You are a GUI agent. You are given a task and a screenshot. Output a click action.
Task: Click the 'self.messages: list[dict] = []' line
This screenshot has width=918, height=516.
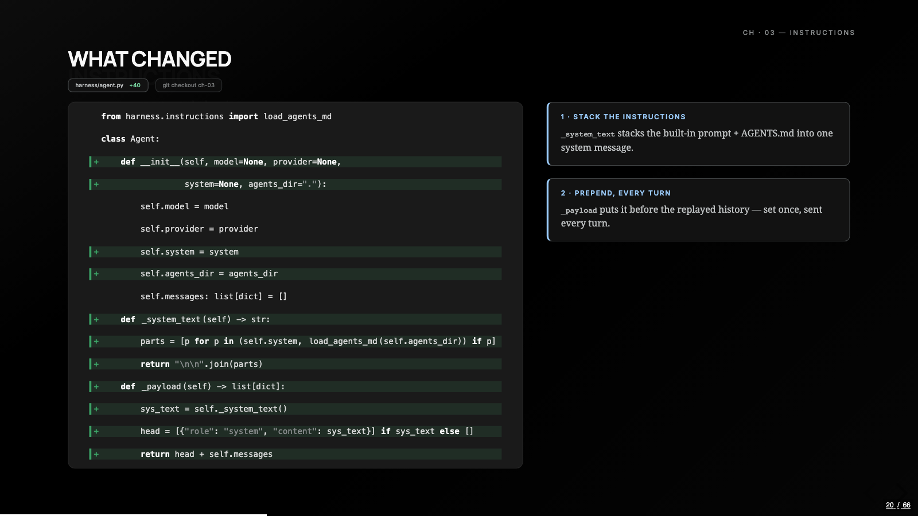point(213,296)
